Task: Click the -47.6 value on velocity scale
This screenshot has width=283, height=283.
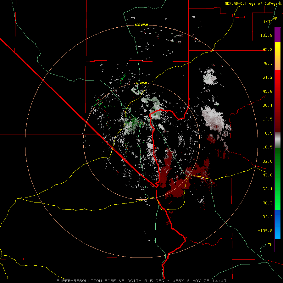Action: pos(266,175)
